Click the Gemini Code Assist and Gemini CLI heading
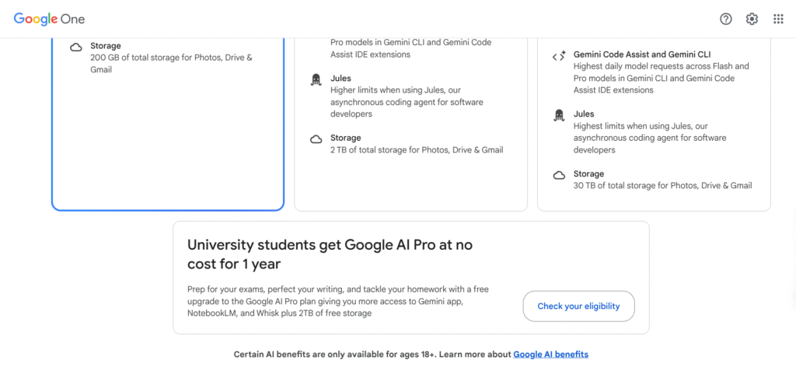This screenshot has width=796, height=375. [x=642, y=54]
